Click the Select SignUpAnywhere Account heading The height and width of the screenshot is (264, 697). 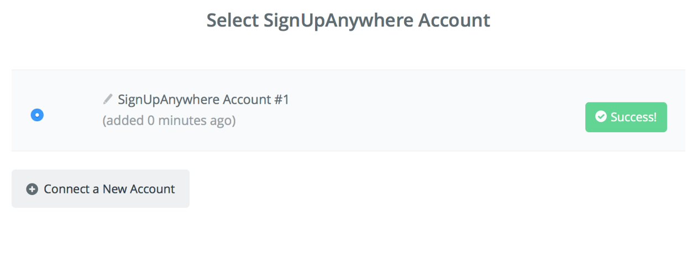(x=348, y=20)
